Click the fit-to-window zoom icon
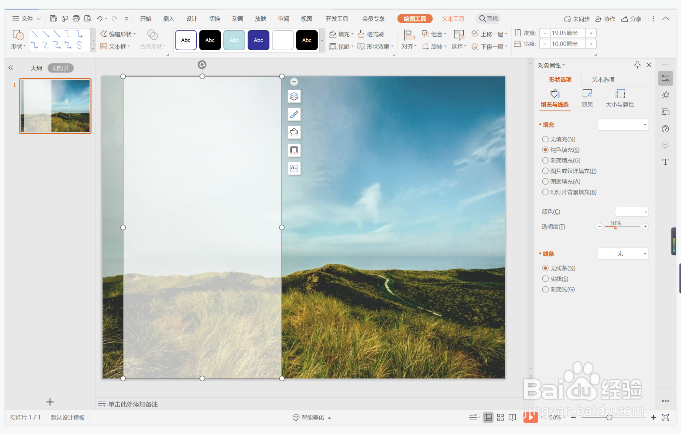Image resolution: width=681 pixels, height=434 pixels. [665, 417]
